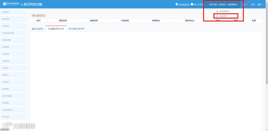Click the 浙江科技大脑 title

coord(33,5)
